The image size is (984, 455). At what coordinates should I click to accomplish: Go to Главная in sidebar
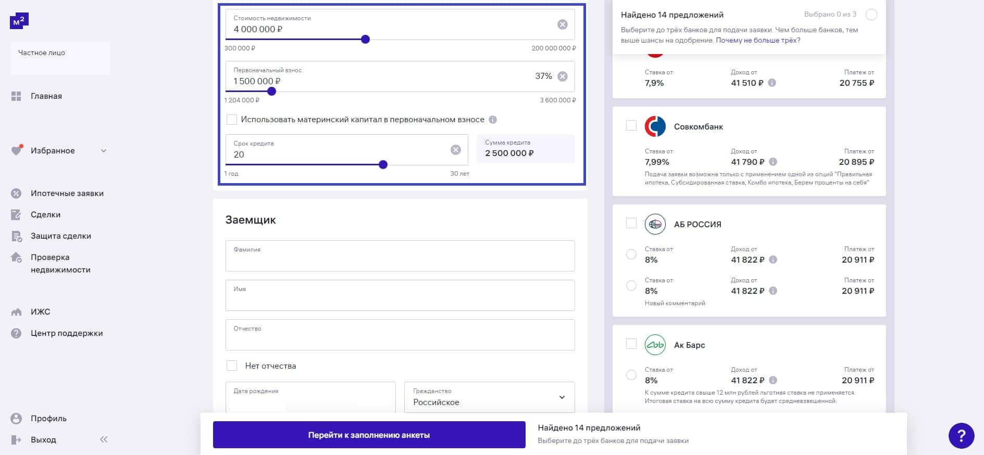46,96
